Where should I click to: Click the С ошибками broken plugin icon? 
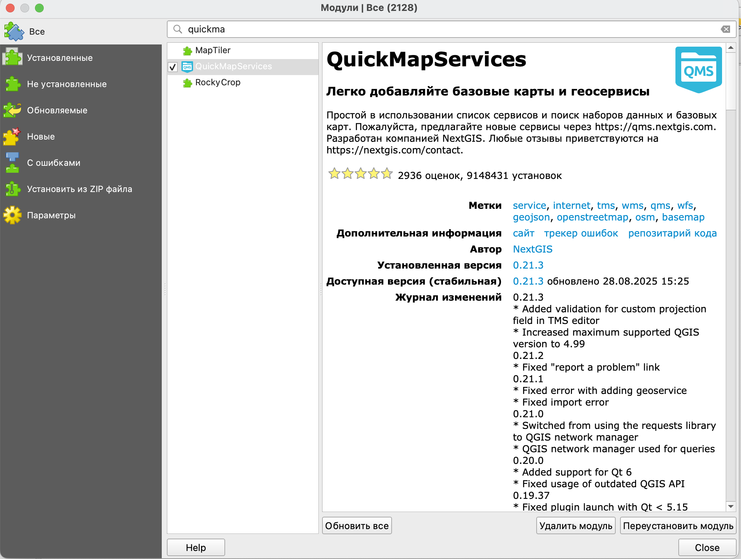(12, 163)
